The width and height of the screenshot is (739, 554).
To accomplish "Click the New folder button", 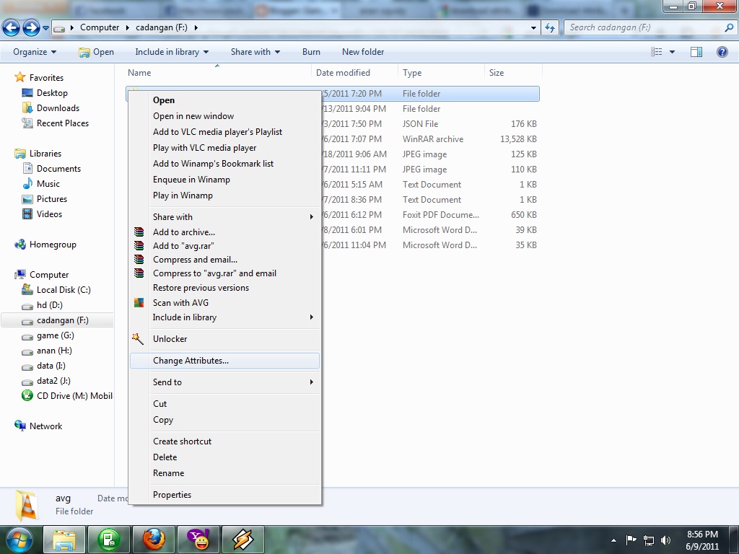I will point(363,52).
